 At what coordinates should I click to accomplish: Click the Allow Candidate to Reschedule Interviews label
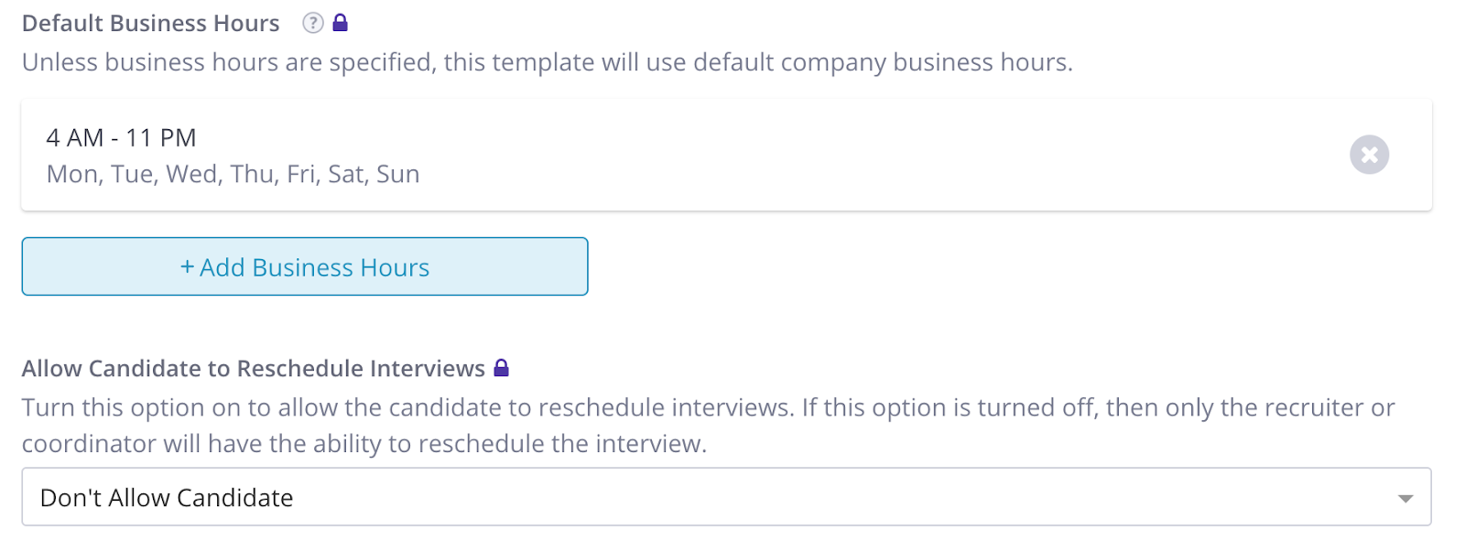point(253,368)
